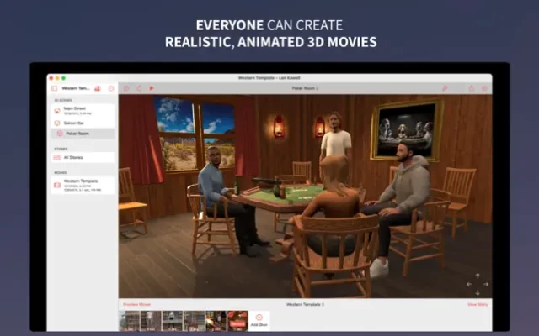Select the first shot thumbnail in strip
Image resolution: width=539 pixels, height=336 pixels.
(x=130, y=320)
